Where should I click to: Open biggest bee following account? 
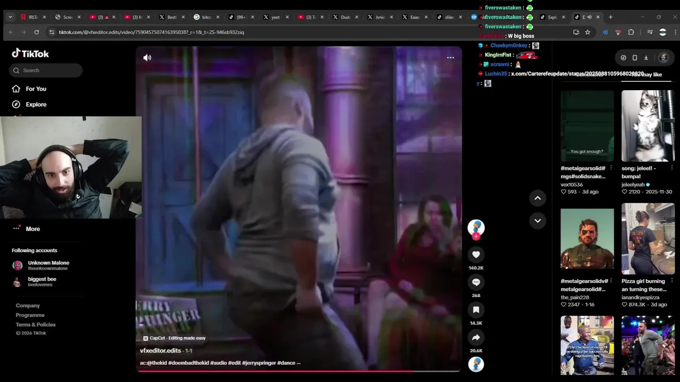(x=35, y=282)
